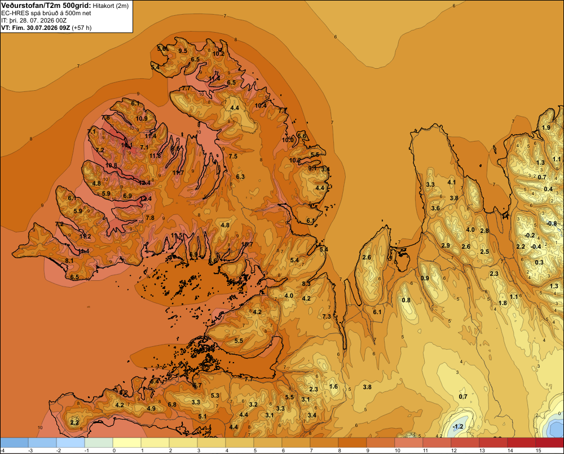
Task: Click the 10.9 temperature value in Westfjords
Action: click(142, 118)
